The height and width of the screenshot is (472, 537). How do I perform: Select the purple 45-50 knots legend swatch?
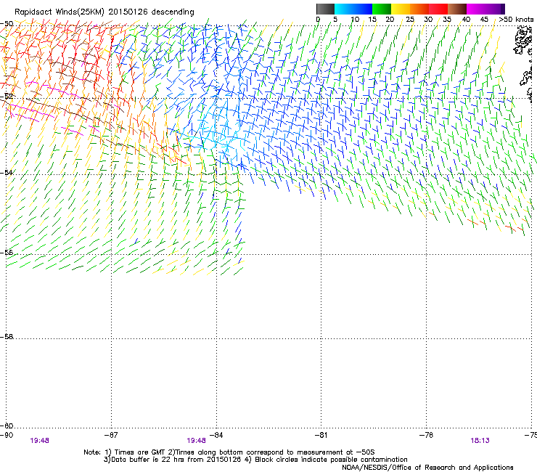(x=495, y=9)
